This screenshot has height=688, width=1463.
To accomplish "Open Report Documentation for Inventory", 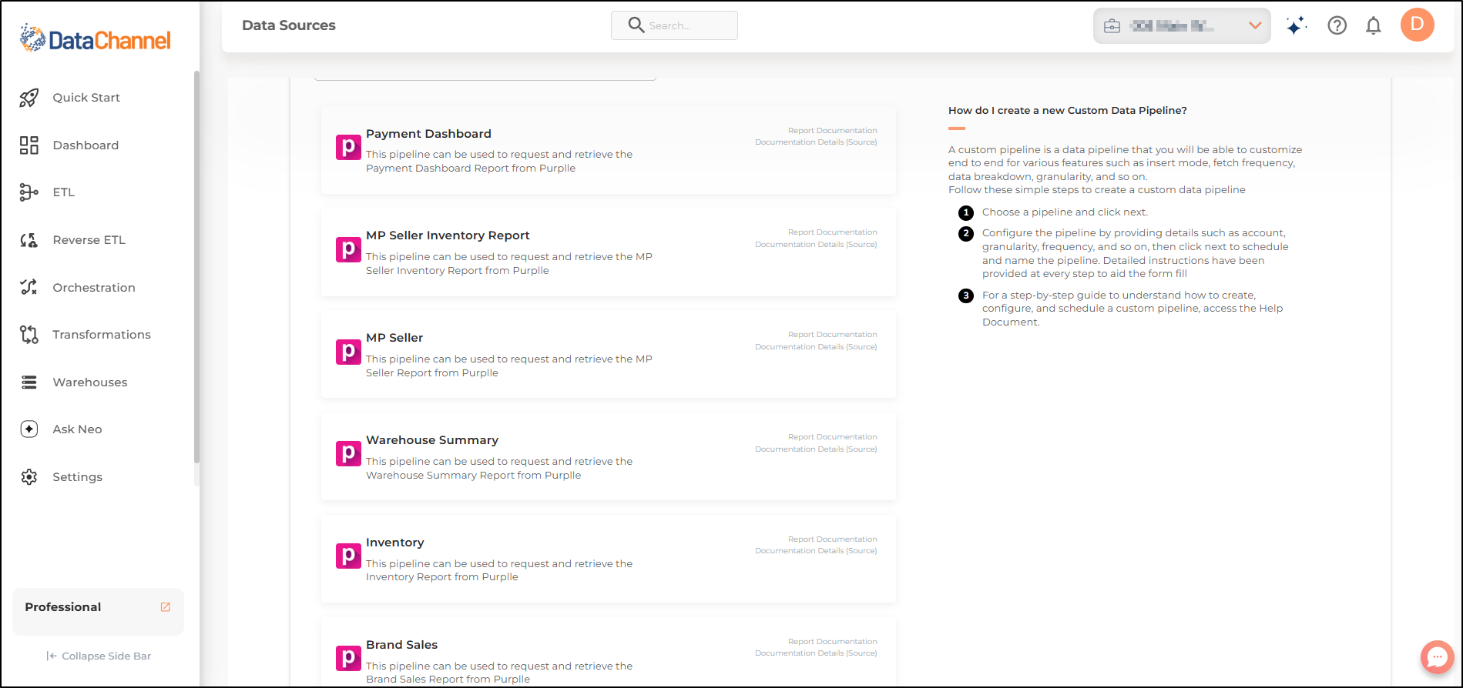I will click(x=832, y=539).
